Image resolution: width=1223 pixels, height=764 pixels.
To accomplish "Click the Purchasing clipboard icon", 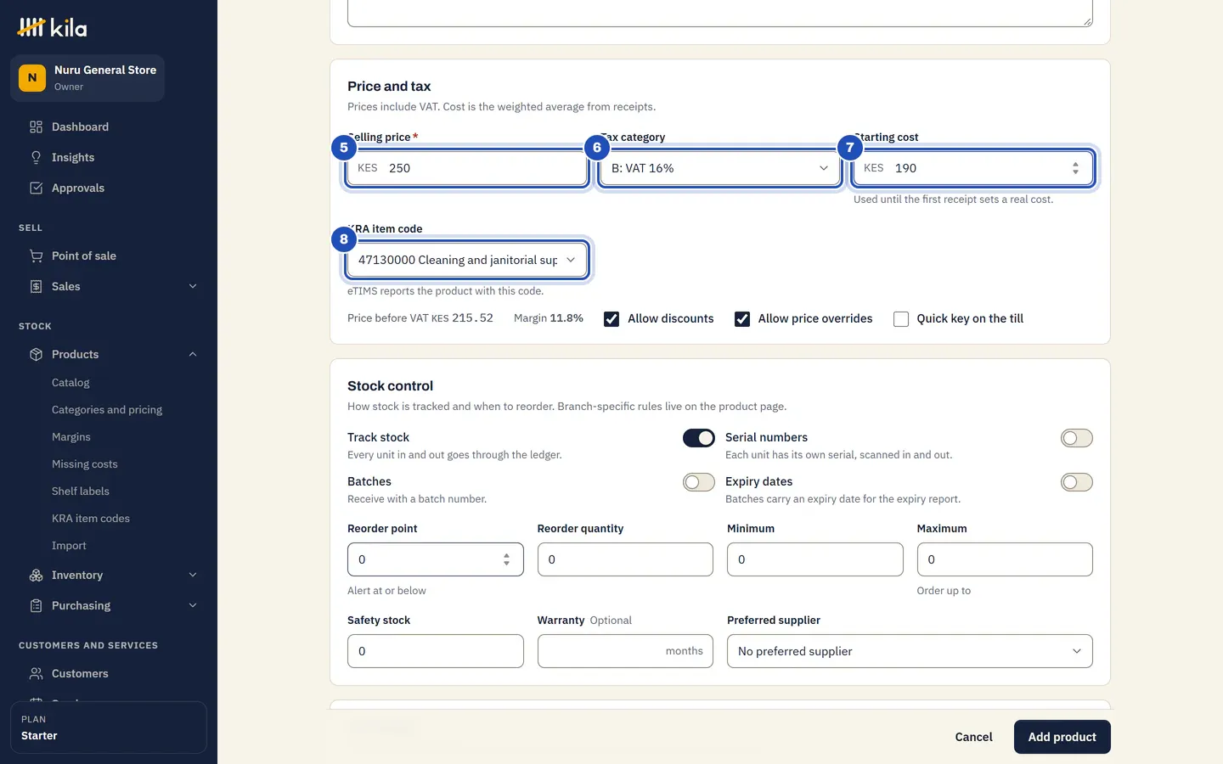I will 36,606.
